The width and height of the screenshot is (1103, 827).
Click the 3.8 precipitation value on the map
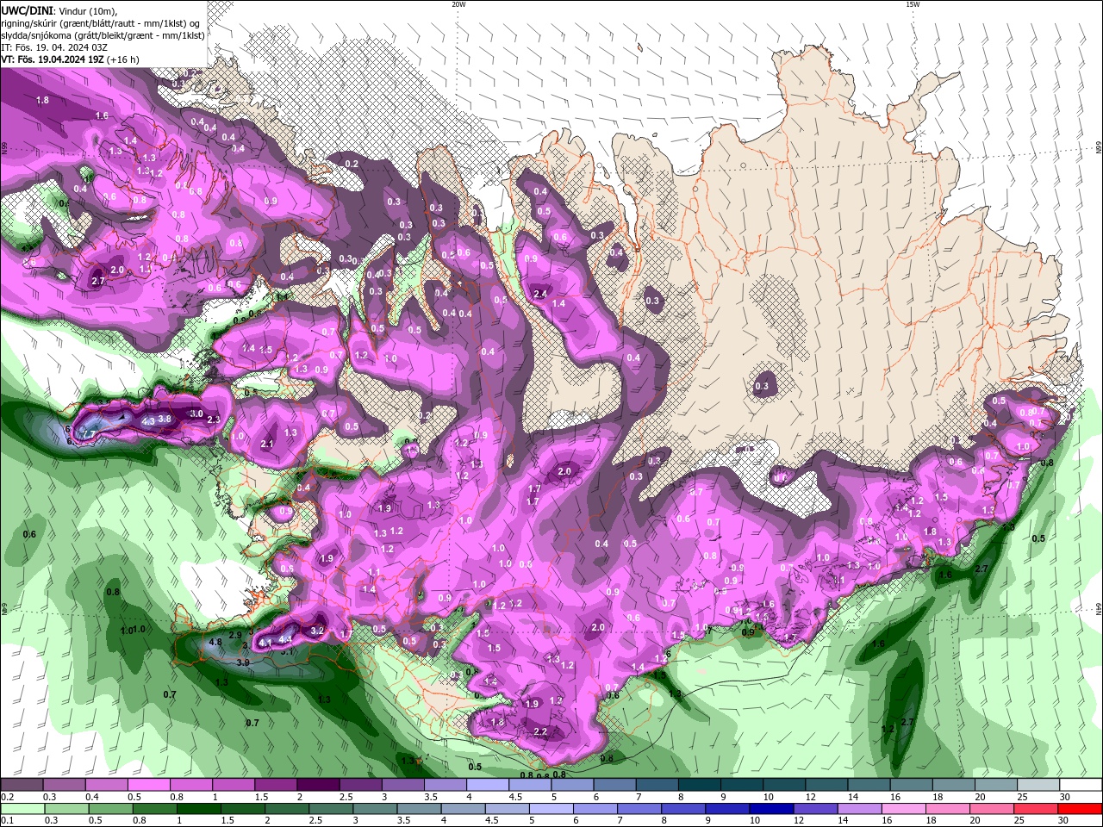[x=165, y=419]
